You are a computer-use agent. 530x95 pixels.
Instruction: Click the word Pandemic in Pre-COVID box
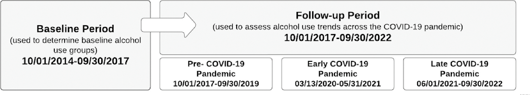click(216, 74)
